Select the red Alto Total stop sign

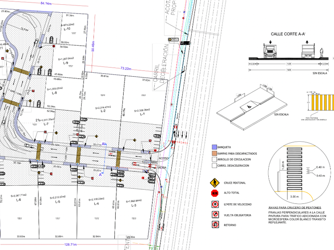(x=215, y=193)
